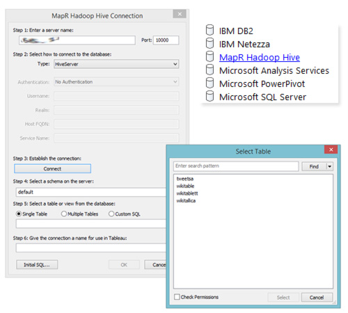Choose IBM Netezza from the connector list
The width and height of the screenshot is (348, 313).
tap(244, 44)
